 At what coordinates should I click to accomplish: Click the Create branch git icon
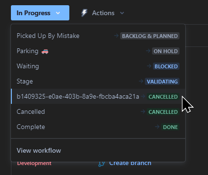(x=101, y=164)
